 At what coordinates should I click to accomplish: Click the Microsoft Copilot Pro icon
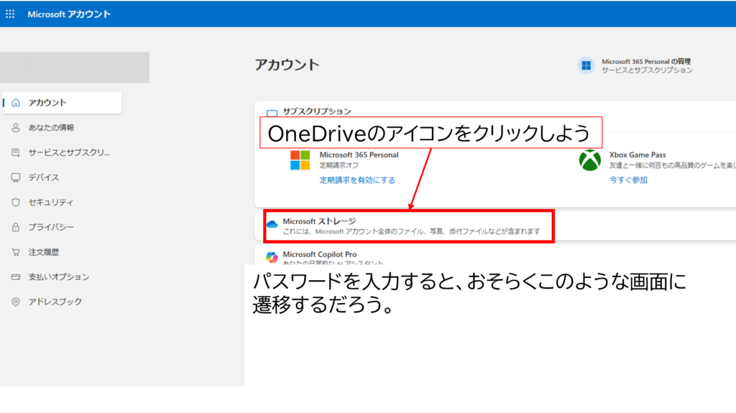[272, 257]
